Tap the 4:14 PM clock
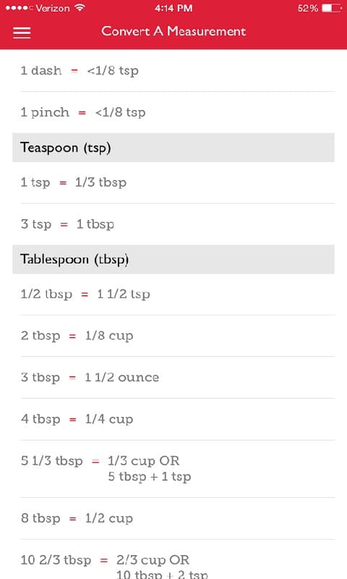This screenshot has height=579, width=347. [173, 8]
